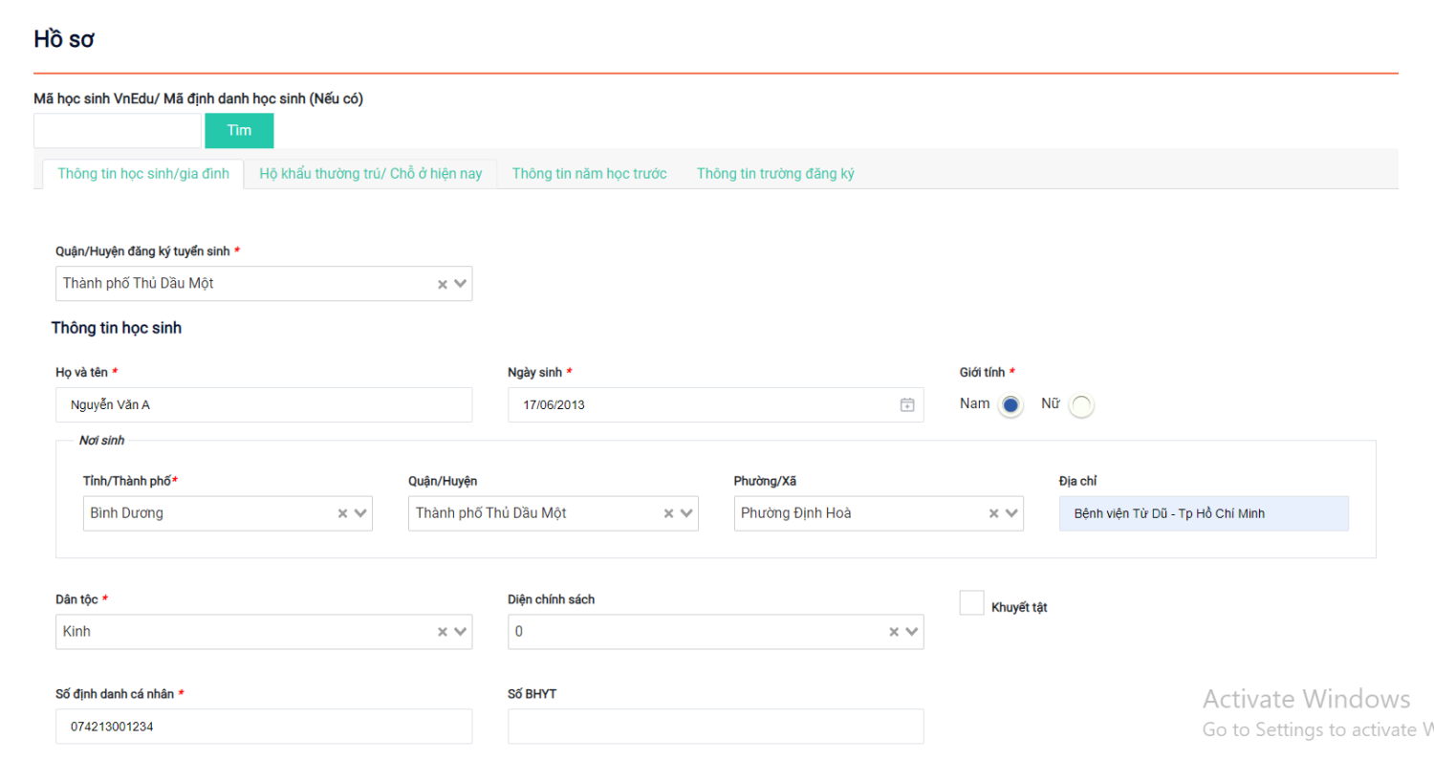Expand the Phường/Xã dropdown arrow
Image resolution: width=1434 pixels, height=760 pixels.
pos(1011,513)
